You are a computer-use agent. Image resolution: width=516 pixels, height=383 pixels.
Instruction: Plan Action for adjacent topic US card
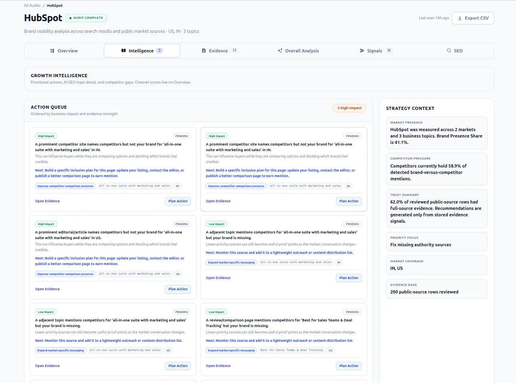178,366
